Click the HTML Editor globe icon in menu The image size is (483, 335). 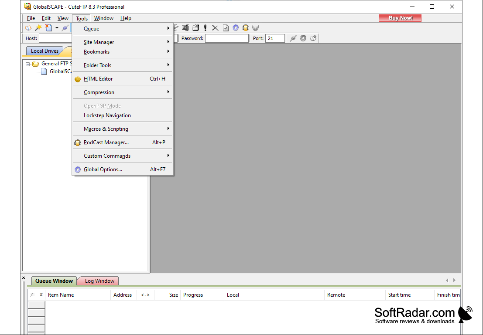78,79
